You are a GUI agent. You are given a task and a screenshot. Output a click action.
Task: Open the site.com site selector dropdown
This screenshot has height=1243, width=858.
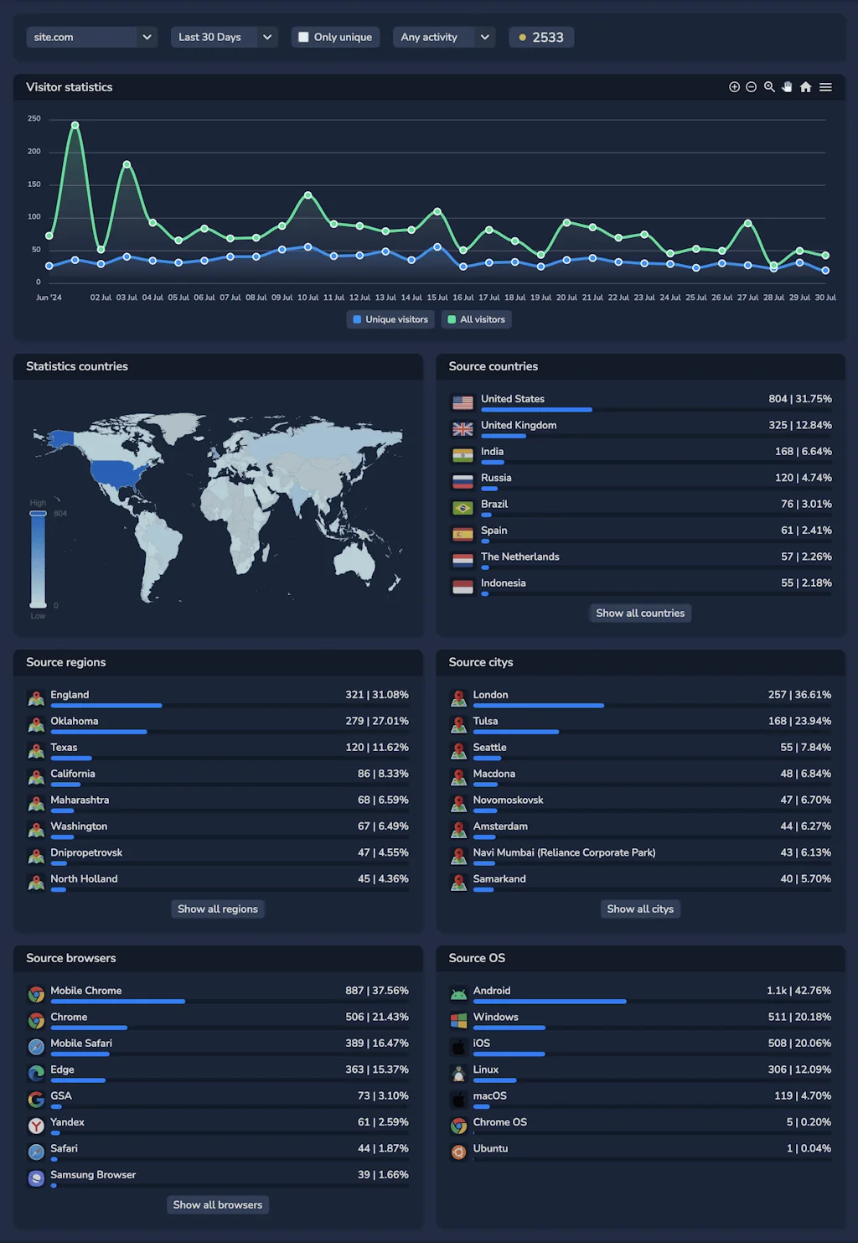tap(91, 37)
